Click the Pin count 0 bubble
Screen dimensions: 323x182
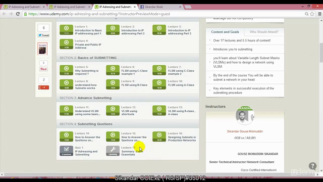coord(43,63)
